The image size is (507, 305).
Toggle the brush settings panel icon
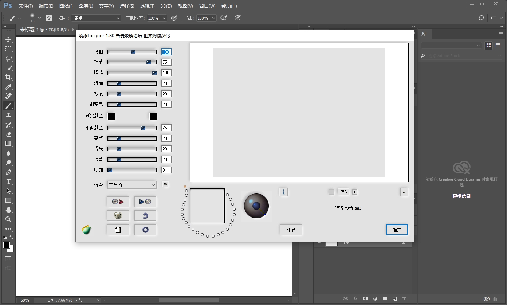(49, 18)
